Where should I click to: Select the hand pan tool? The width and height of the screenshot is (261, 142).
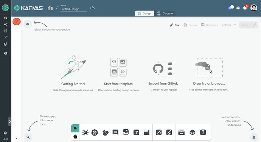tap(75, 136)
